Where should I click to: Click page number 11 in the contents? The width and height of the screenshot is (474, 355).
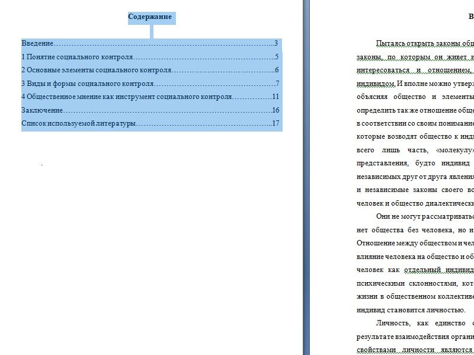pos(276,97)
